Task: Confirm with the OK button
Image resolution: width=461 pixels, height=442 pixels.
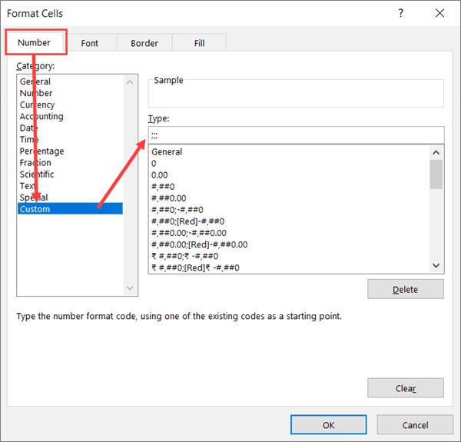Action: coord(328,424)
